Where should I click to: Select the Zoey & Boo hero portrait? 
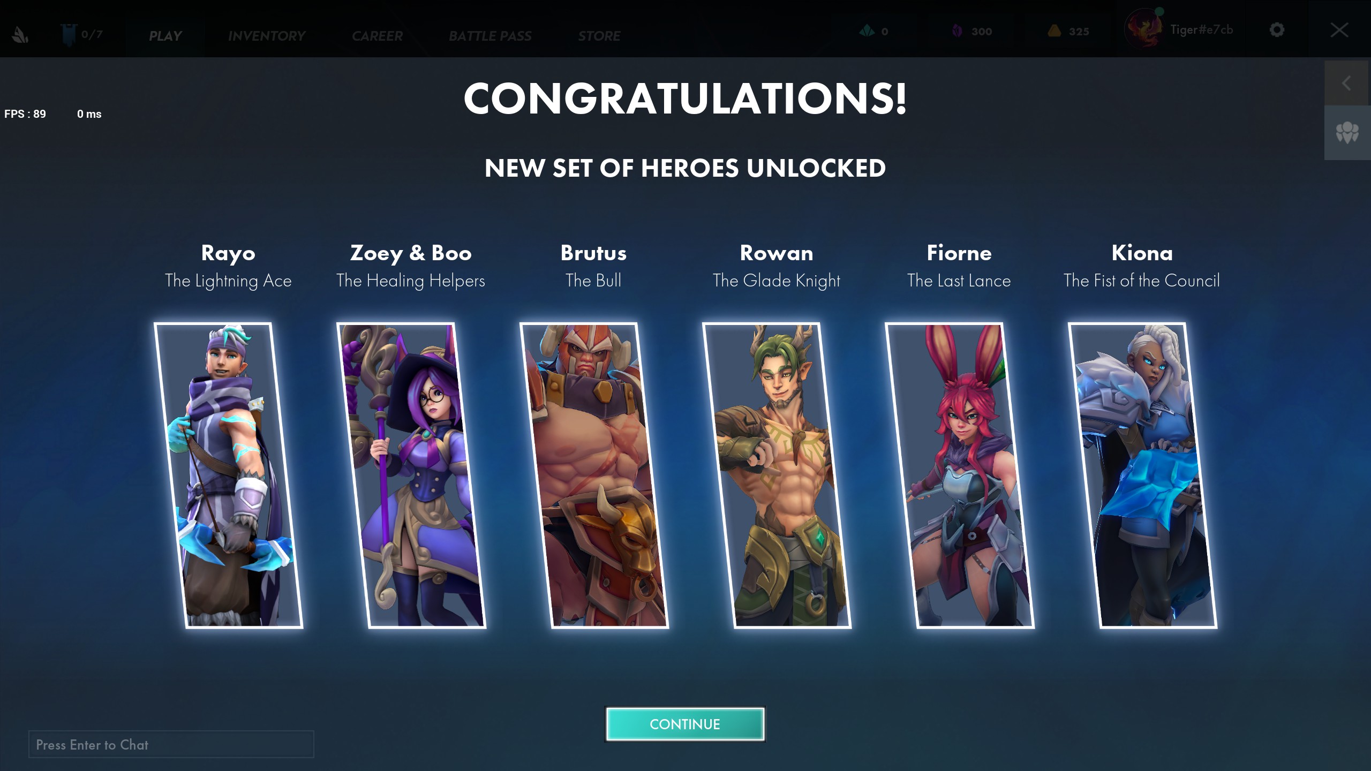point(411,475)
